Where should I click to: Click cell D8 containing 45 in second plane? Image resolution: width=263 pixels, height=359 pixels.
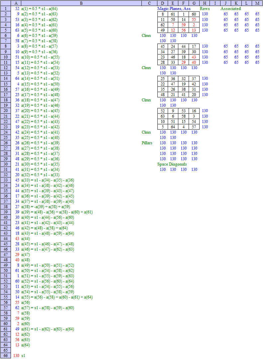pyautogui.click(x=163, y=47)
